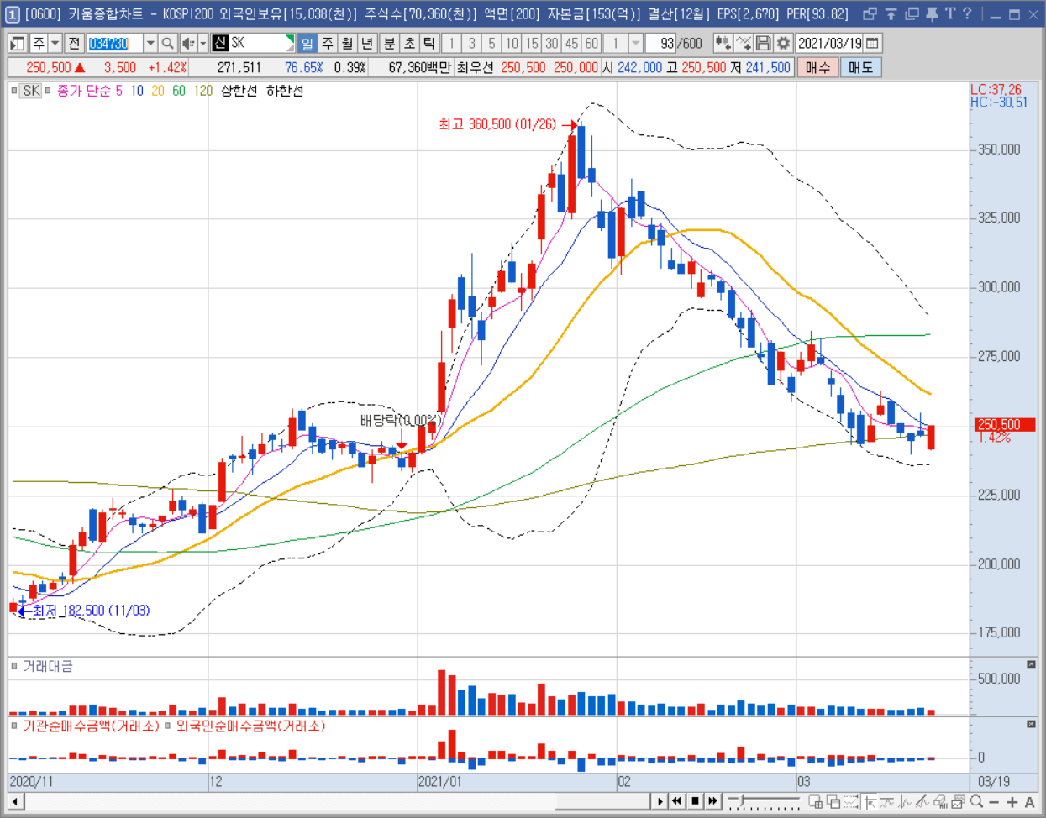Viewport: 1046px width, 818px height.
Task: Click the fast forward playback button at bottom
Action: [713, 801]
